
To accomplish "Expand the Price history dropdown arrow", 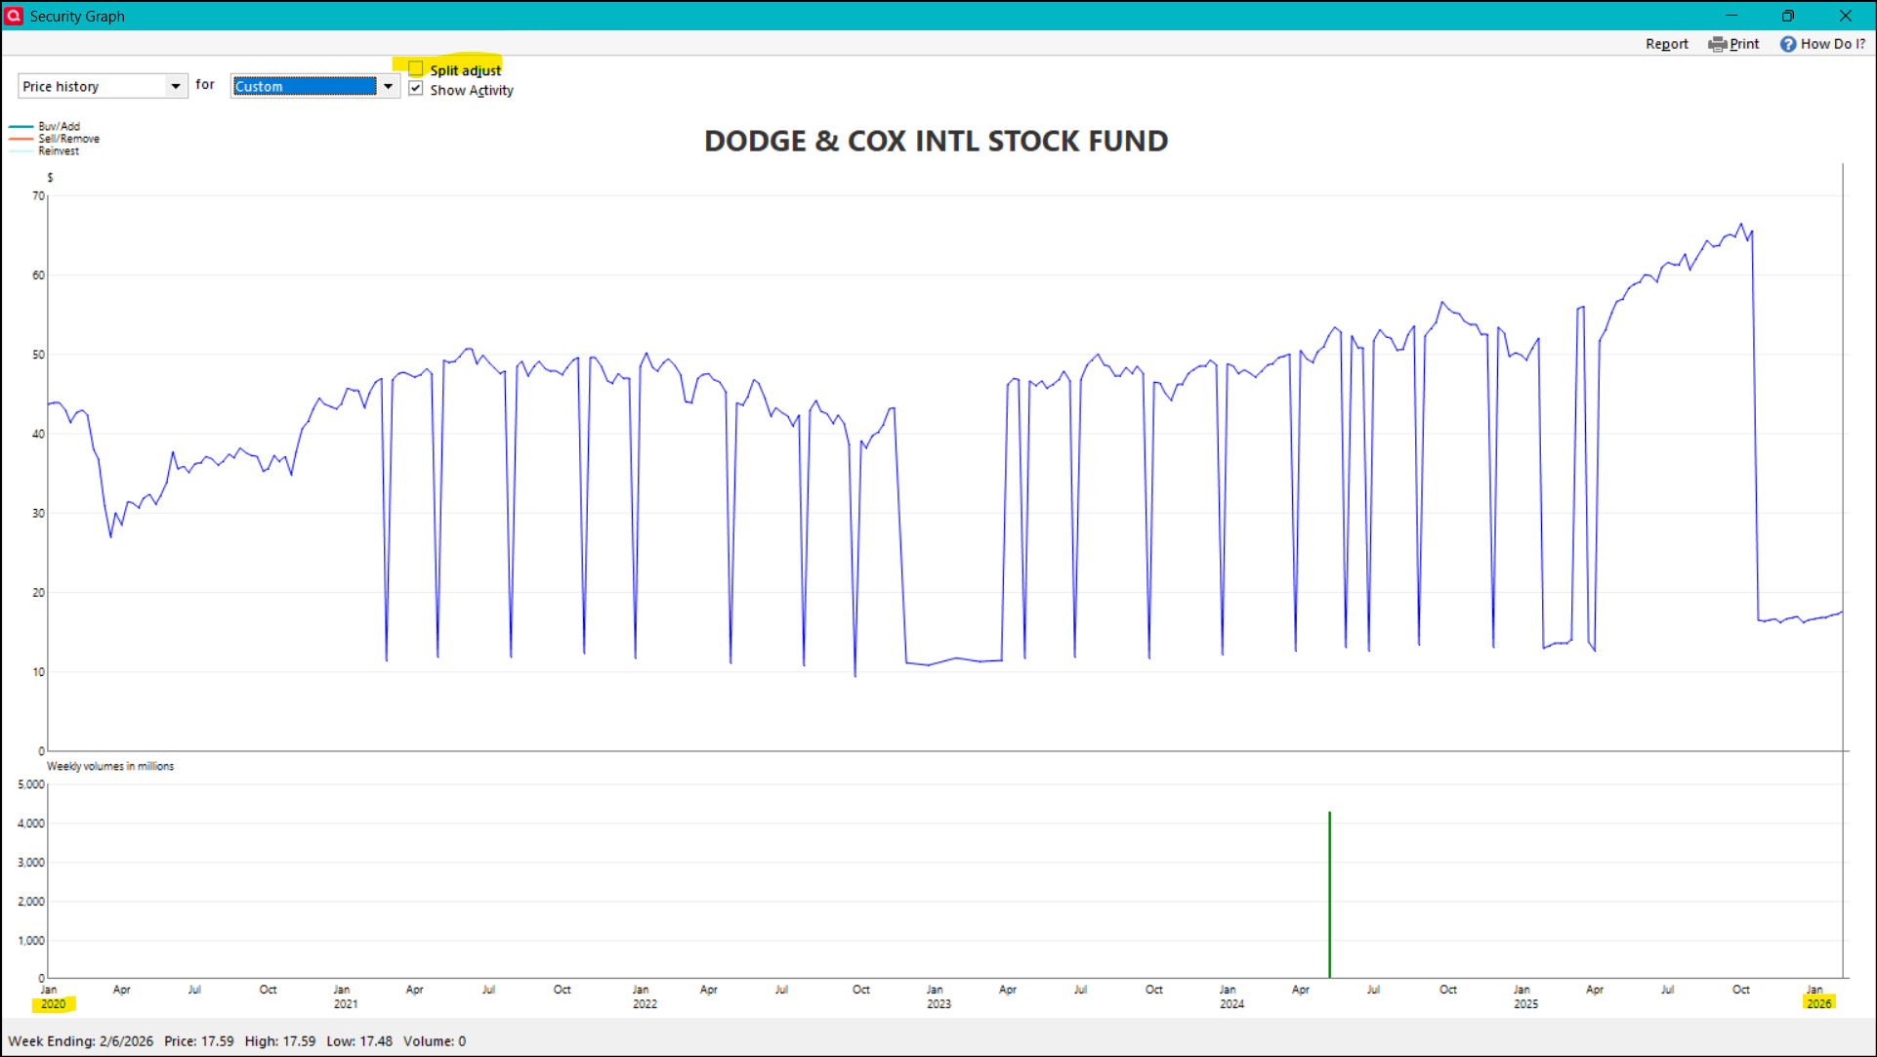I will tap(176, 86).
